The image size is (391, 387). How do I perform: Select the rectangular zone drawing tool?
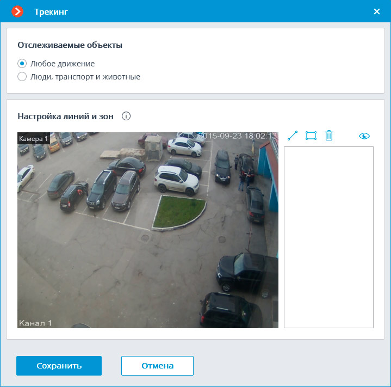[311, 136]
